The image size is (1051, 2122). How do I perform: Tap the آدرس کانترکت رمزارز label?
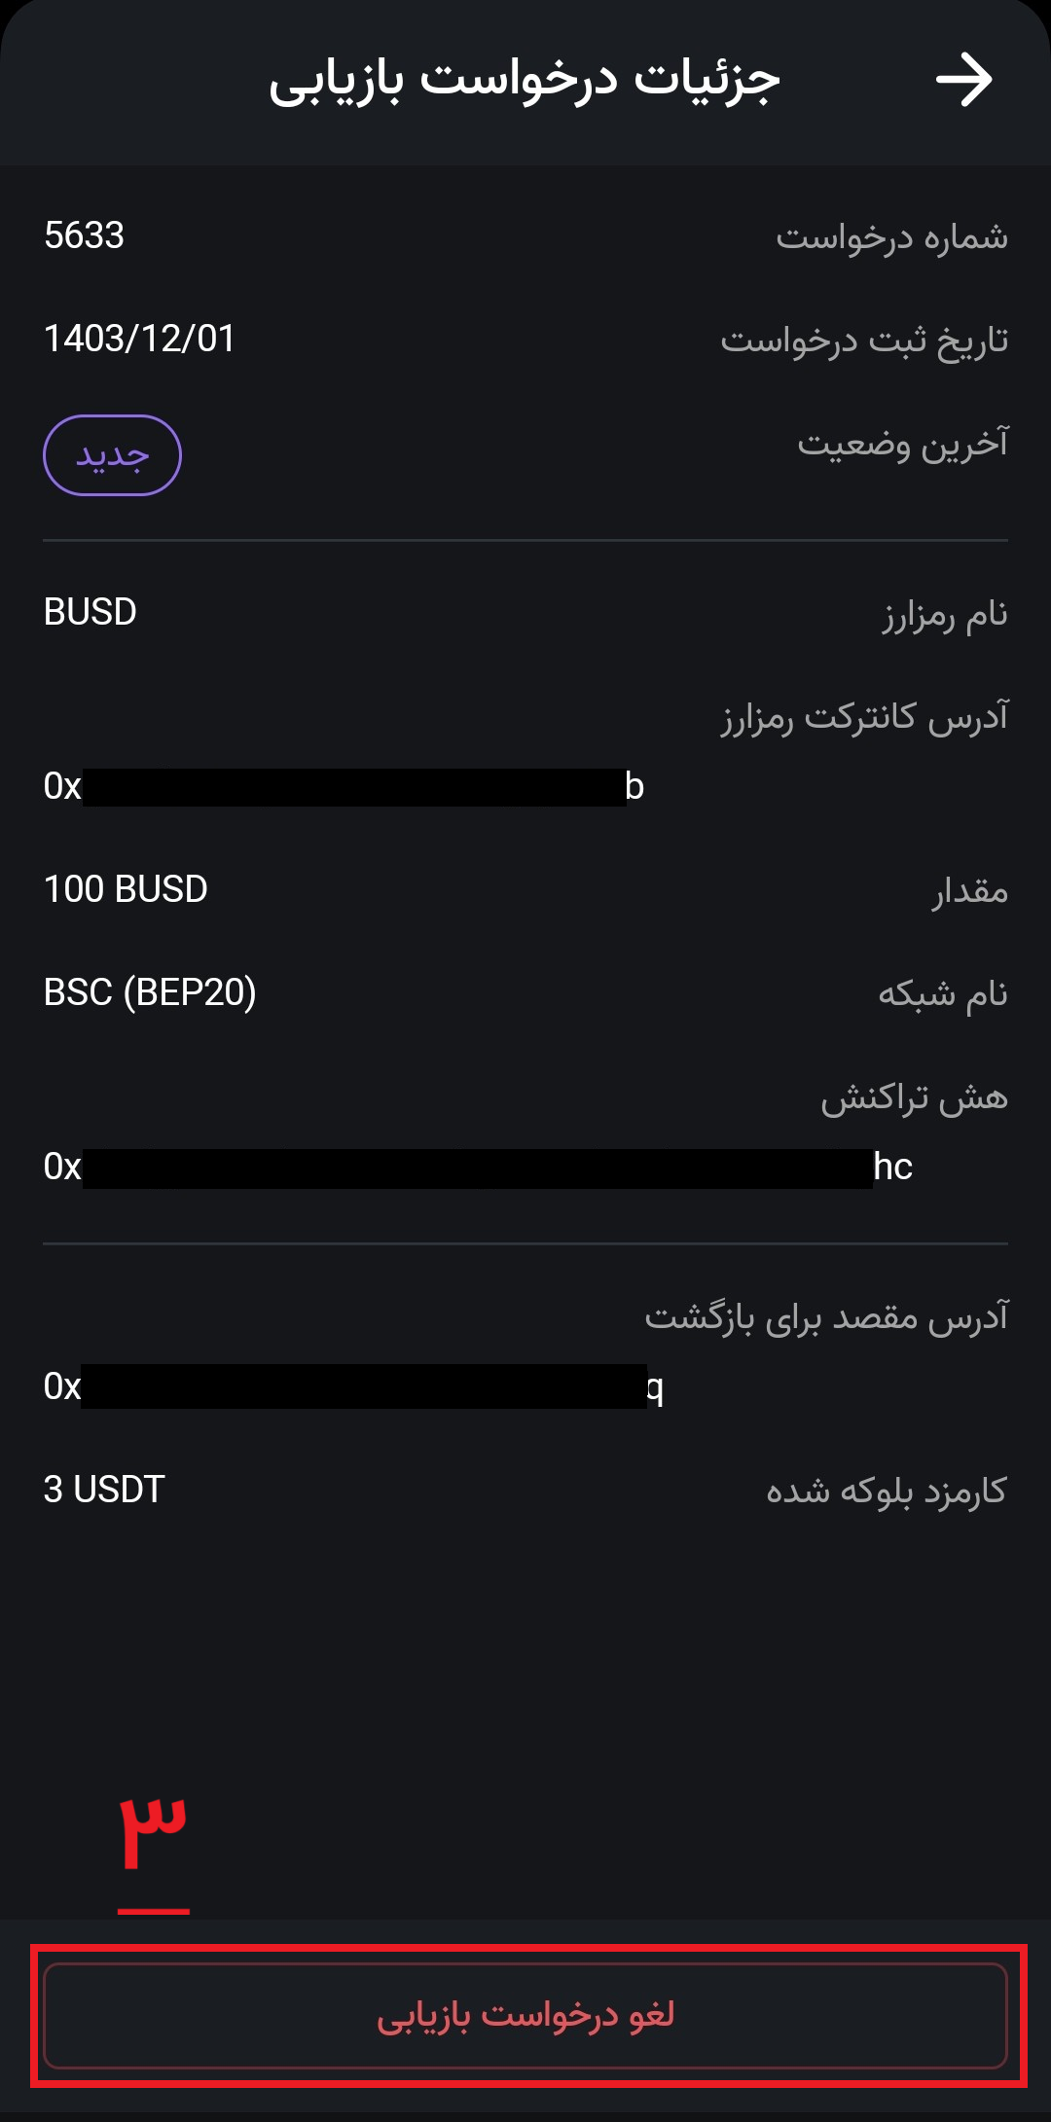coord(864,717)
